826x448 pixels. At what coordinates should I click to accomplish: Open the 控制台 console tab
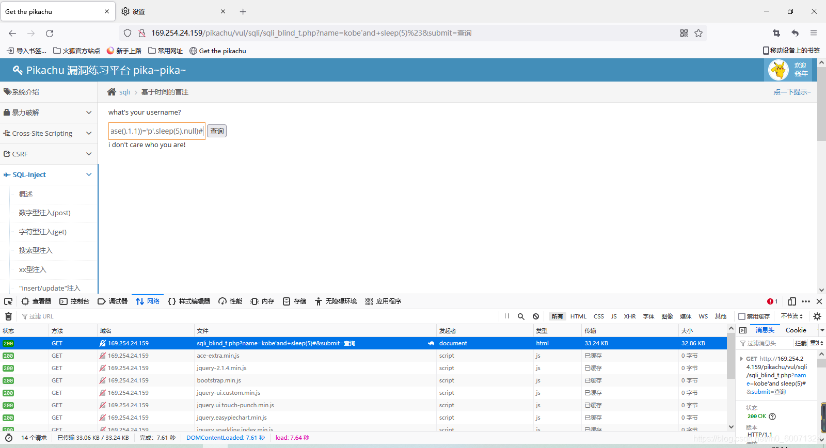coord(74,301)
